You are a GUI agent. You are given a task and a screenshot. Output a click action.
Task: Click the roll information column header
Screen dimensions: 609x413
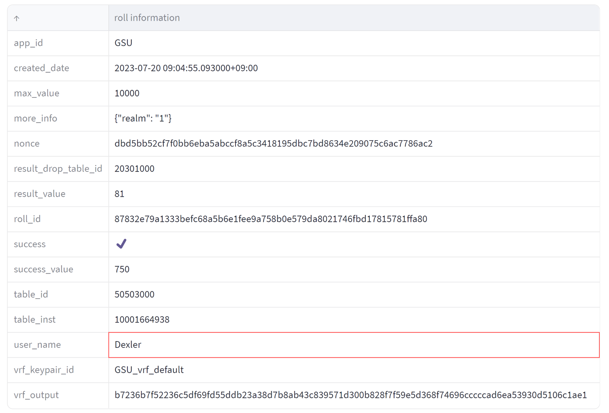[x=147, y=18]
